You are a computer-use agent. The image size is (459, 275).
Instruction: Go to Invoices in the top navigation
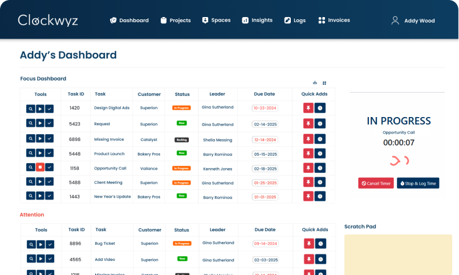coord(334,20)
